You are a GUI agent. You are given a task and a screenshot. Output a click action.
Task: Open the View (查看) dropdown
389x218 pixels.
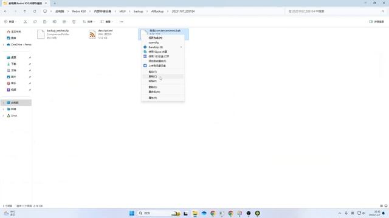[x=106, y=22]
